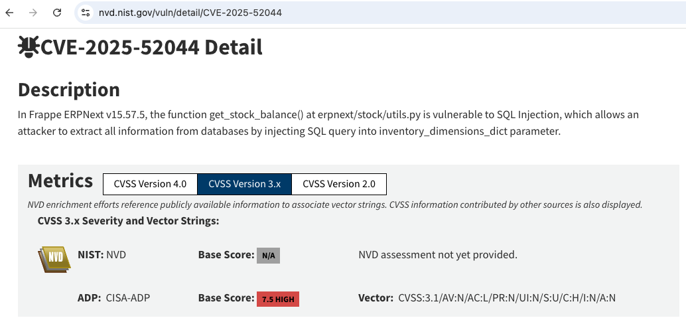
Task: Open the 7.5 HIGH score badge
Action: coord(278,299)
